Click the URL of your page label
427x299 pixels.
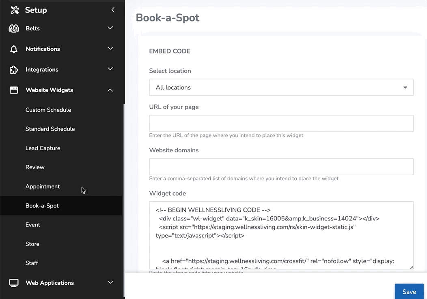pyautogui.click(x=174, y=107)
